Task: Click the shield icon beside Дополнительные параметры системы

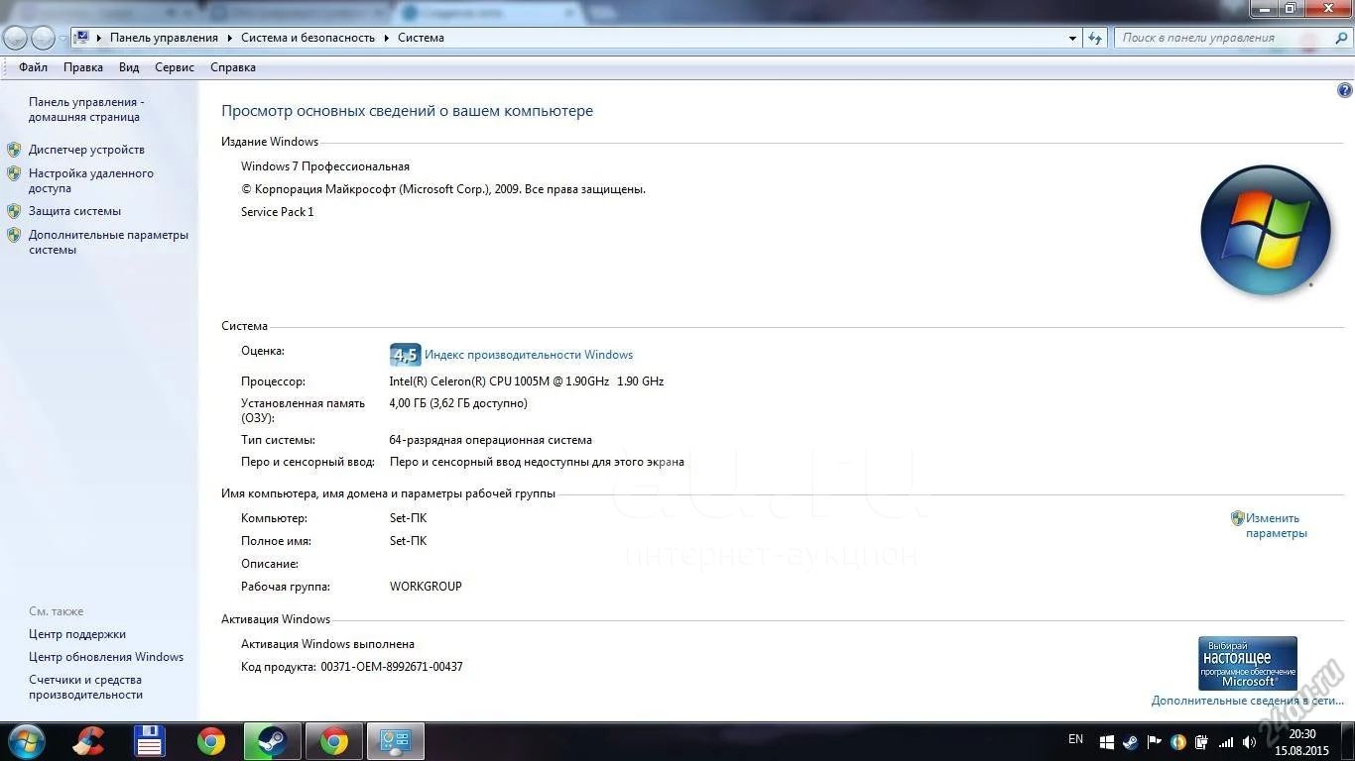Action: pos(14,235)
